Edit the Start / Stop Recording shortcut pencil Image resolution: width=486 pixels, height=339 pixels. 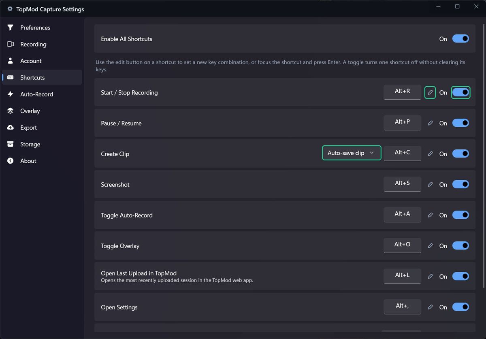tap(430, 92)
